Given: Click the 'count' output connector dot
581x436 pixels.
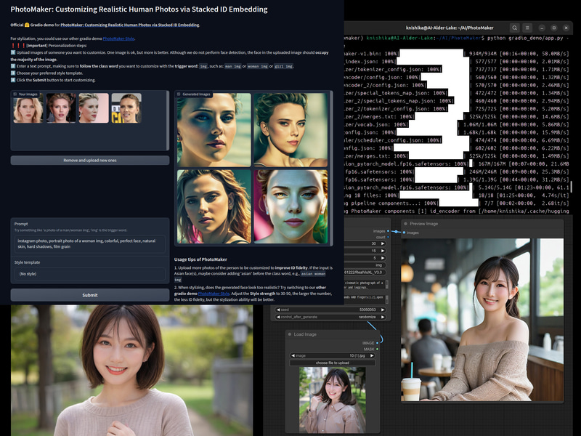Looking at the screenshot, I should point(388,238).
